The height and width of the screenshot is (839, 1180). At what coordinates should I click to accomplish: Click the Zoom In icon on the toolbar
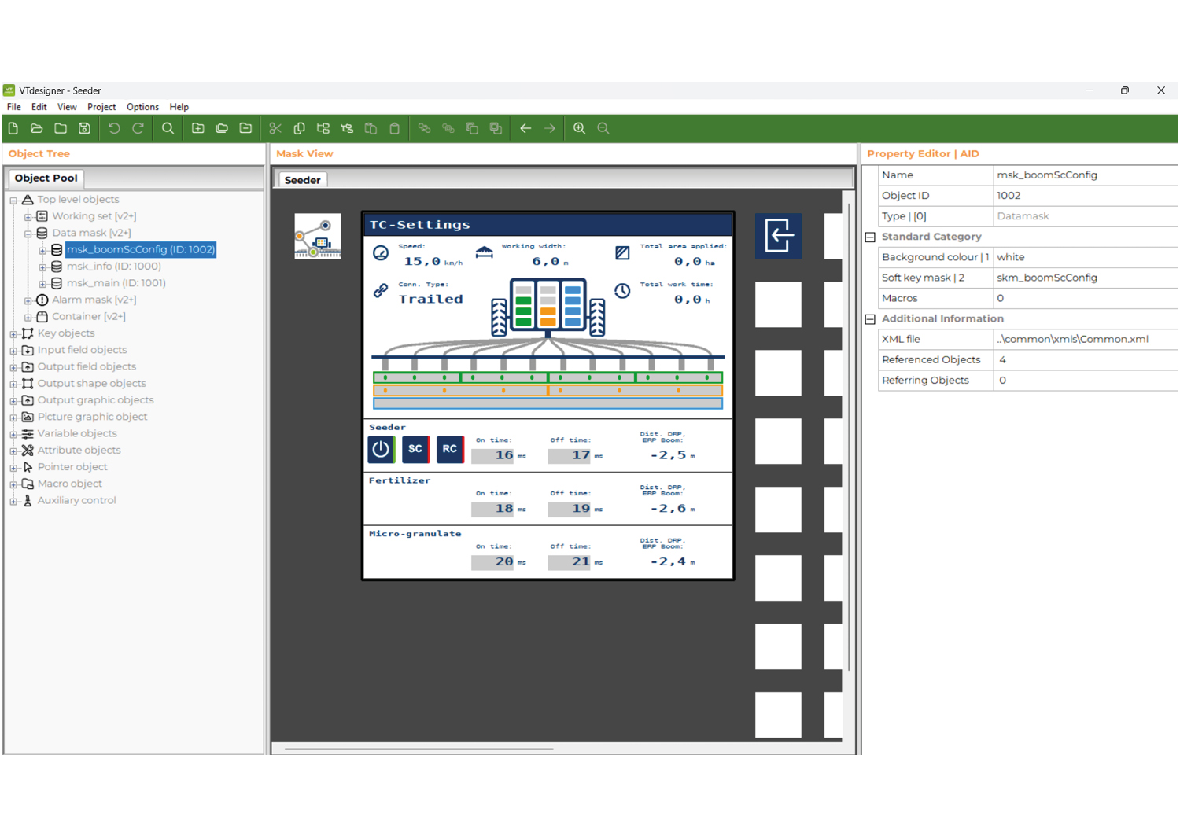[x=579, y=128]
